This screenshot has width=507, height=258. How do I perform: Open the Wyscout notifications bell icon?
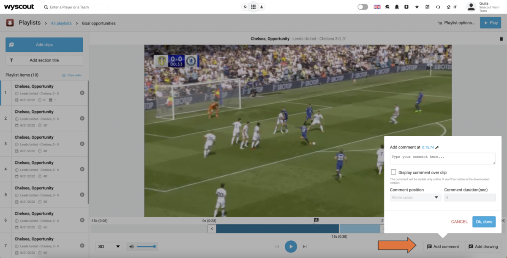tap(397, 7)
